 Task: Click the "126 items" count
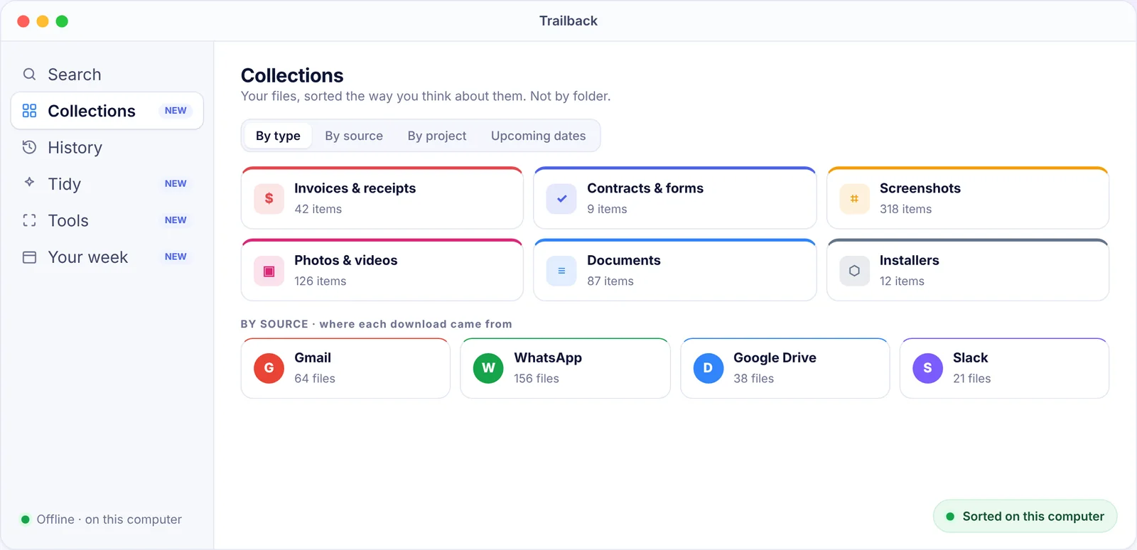coord(320,281)
